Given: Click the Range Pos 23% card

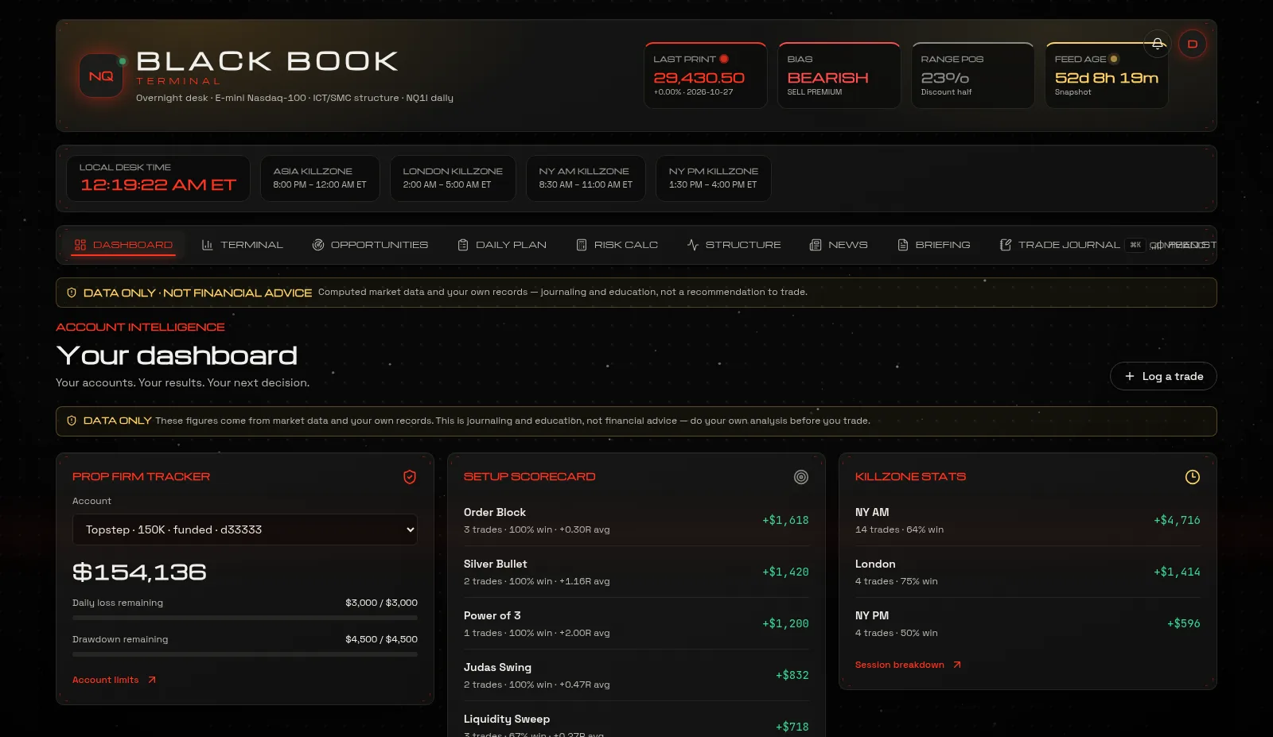Looking at the screenshot, I should point(973,76).
